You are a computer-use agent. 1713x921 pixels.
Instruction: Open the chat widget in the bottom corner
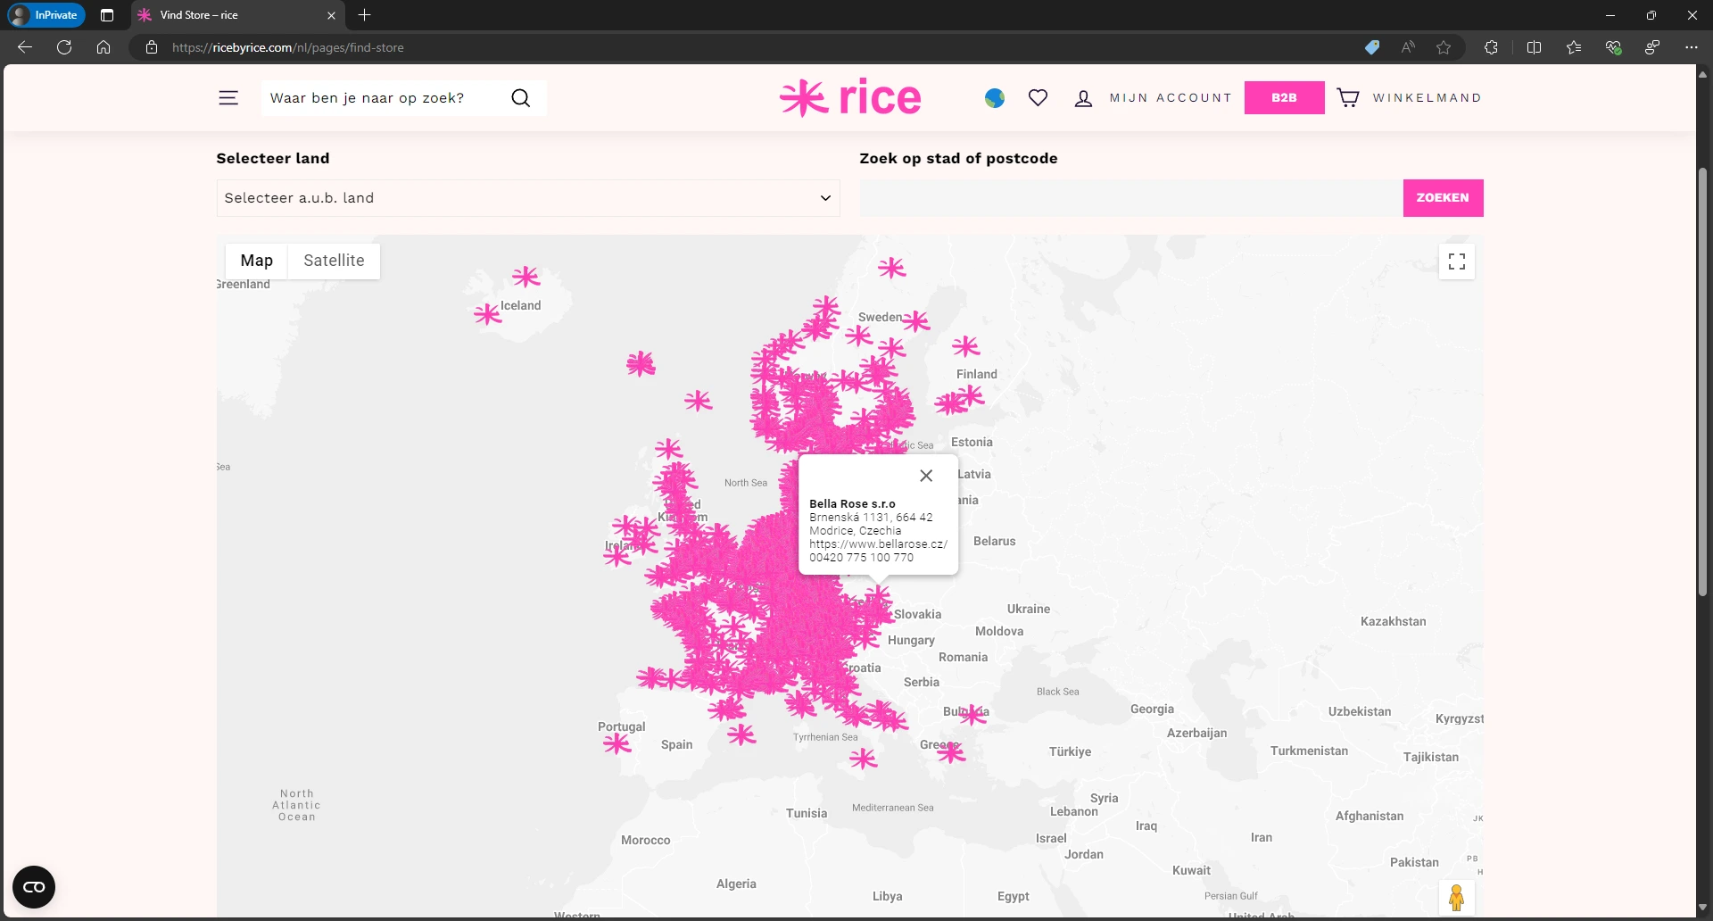[33, 886]
